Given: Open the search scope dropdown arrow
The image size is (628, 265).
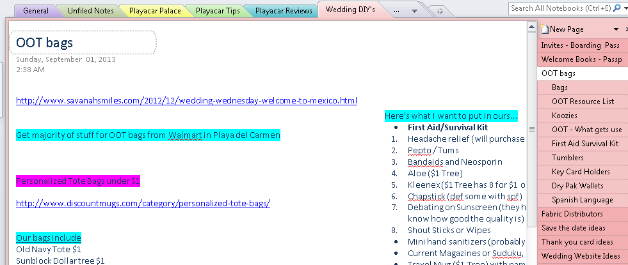Looking at the screenshot, I should (625, 8).
